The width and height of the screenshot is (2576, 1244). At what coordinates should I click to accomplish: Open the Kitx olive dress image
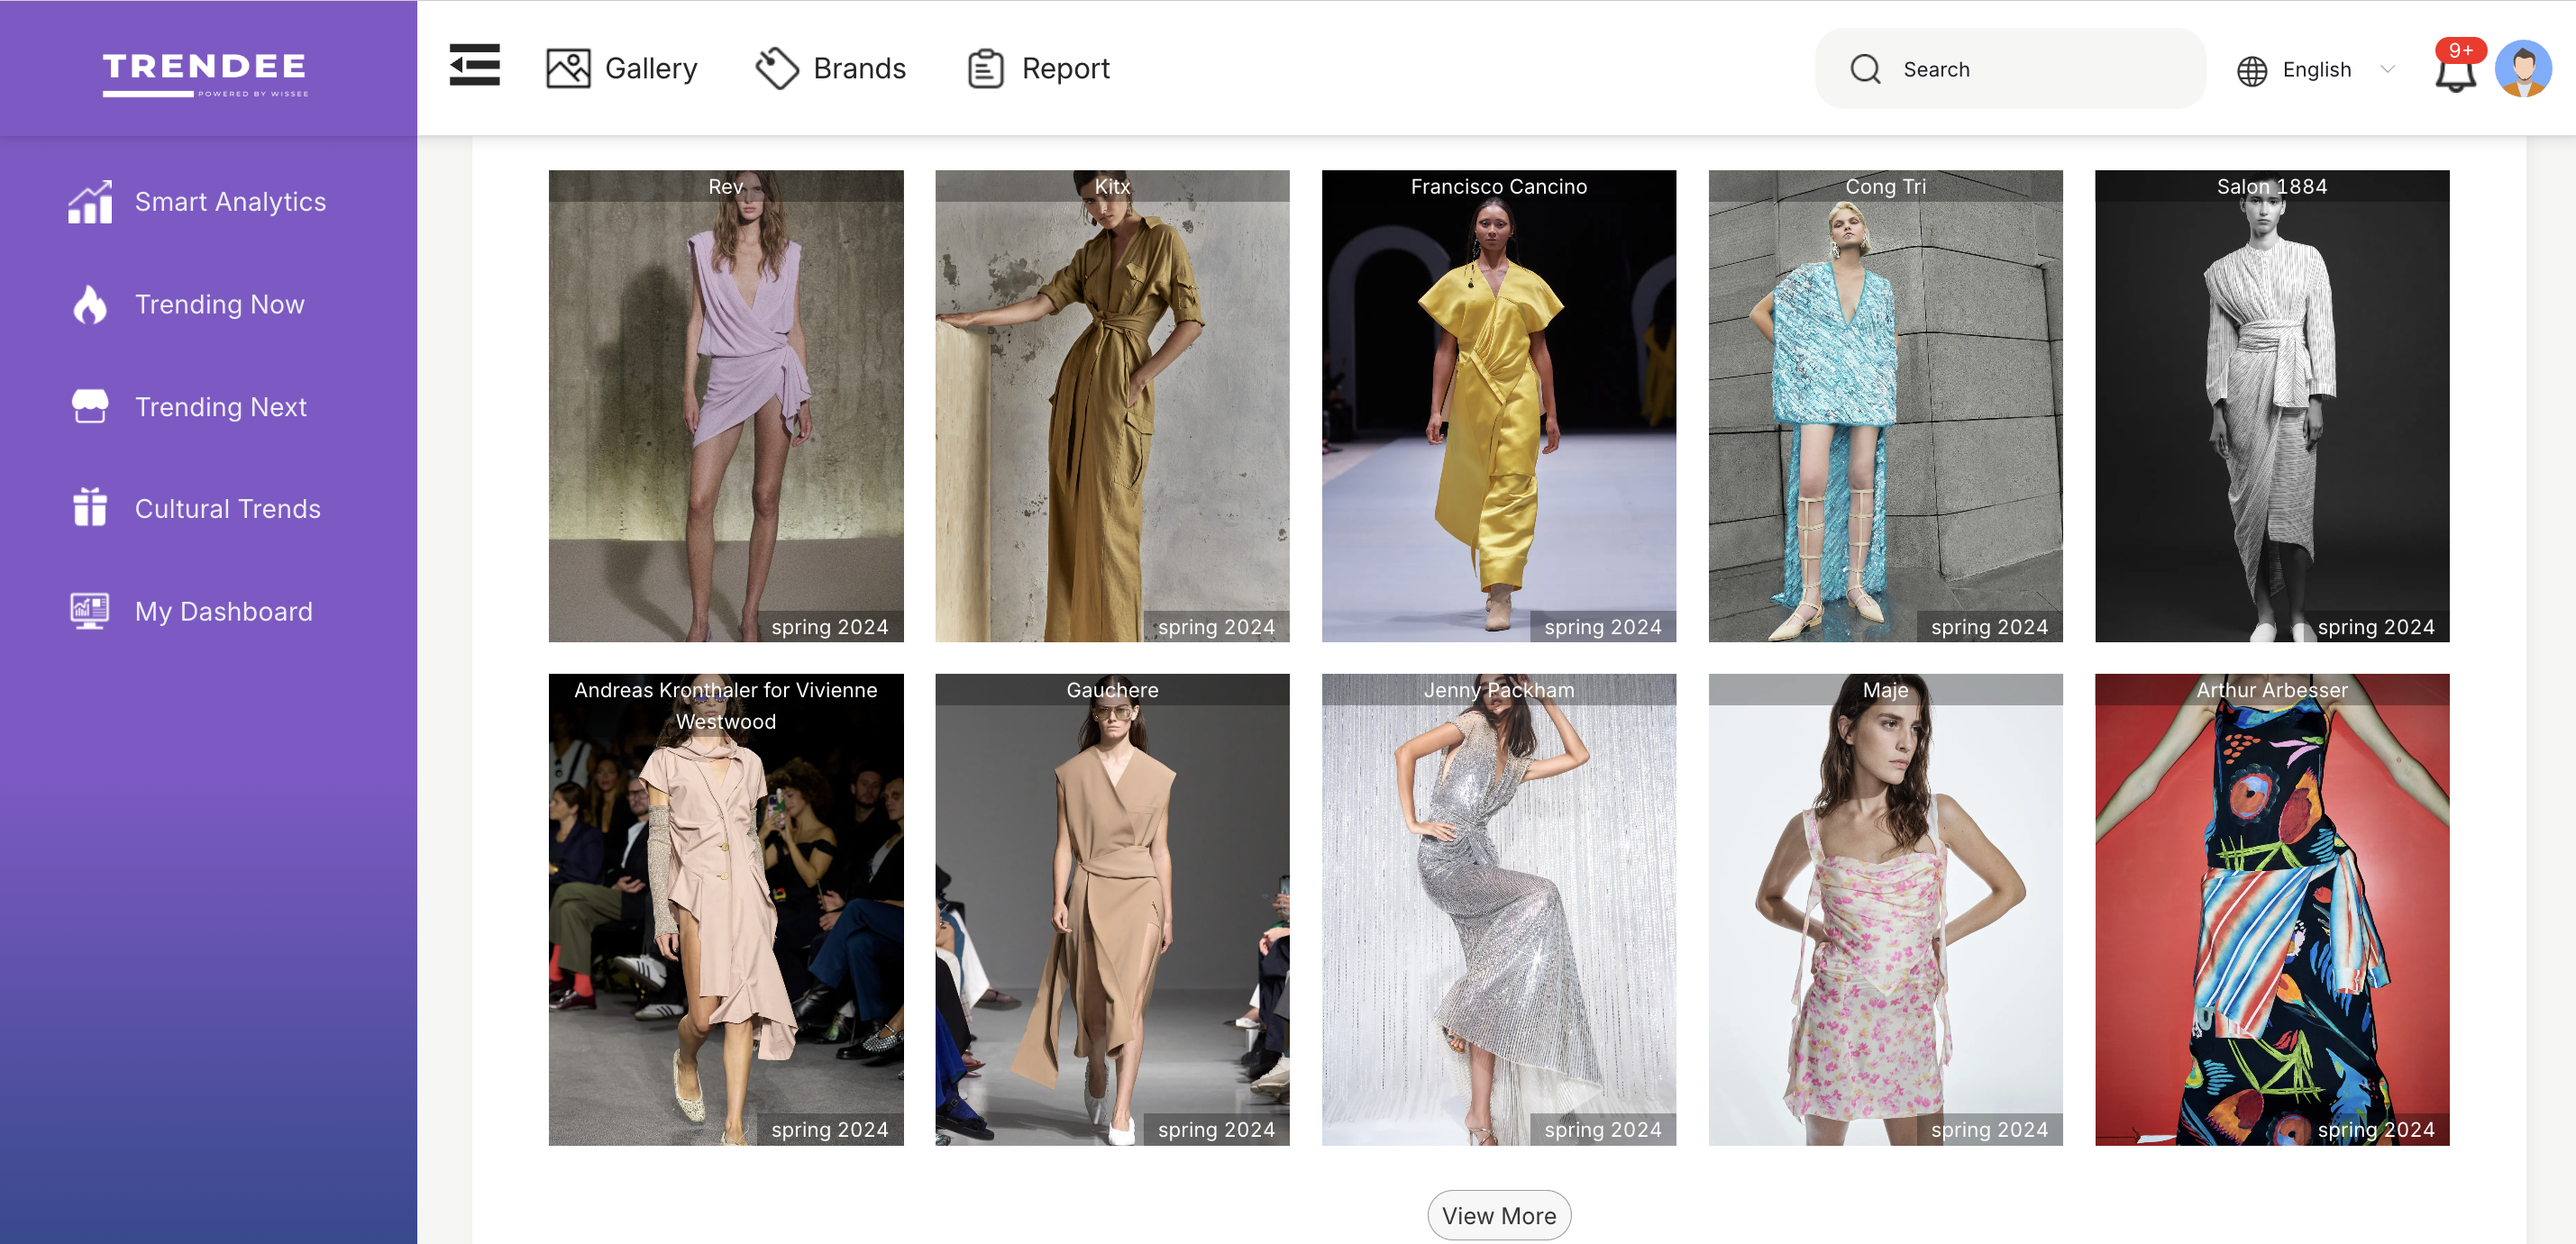coord(1112,405)
